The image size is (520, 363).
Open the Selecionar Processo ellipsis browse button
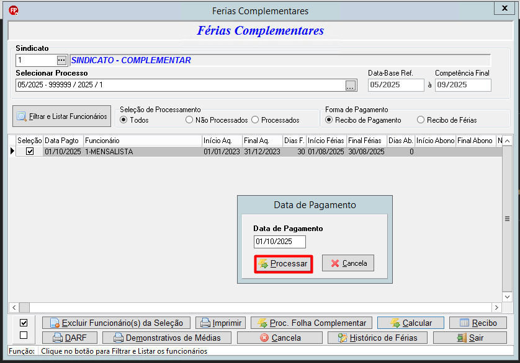[351, 85]
